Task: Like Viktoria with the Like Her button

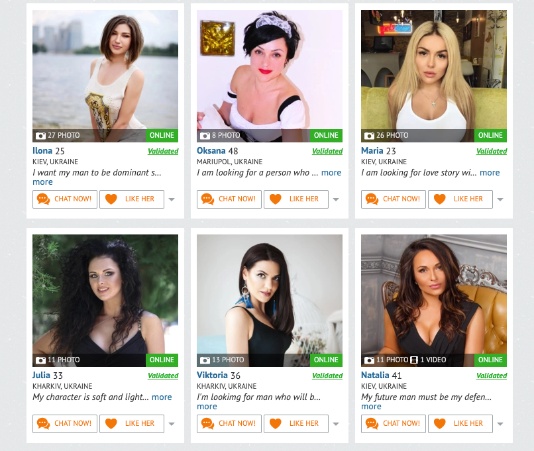Action: pyautogui.click(x=296, y=423)
